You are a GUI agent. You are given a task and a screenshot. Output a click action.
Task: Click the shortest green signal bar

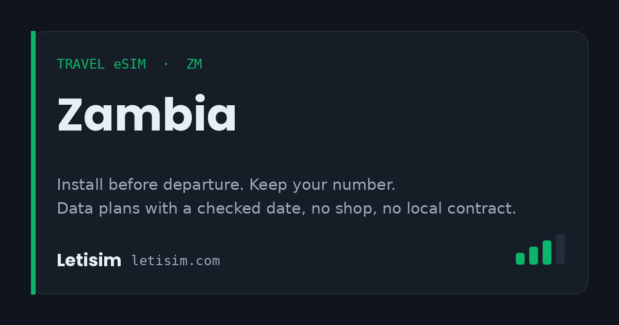tap(520, 259)
